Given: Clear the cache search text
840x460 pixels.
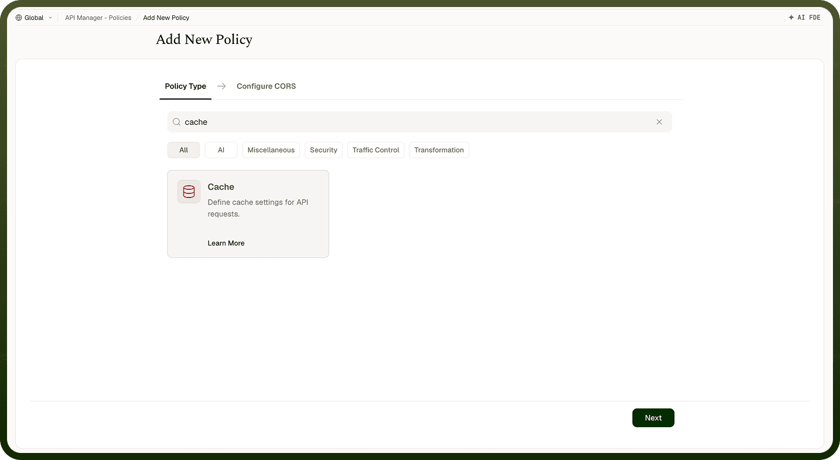Looking at the screenshot, I should [x=659, y=122].
